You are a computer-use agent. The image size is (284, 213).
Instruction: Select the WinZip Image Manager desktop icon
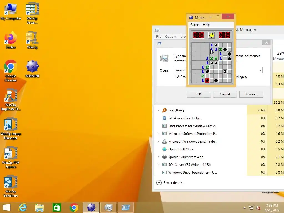click(11, 129)
